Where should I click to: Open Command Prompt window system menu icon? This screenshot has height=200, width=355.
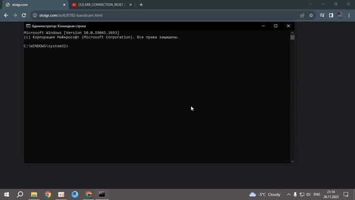click(x=28, y=26)
